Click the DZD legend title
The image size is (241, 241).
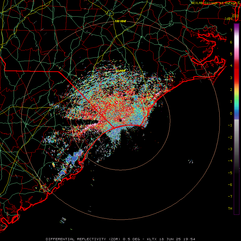coord(235,16)
